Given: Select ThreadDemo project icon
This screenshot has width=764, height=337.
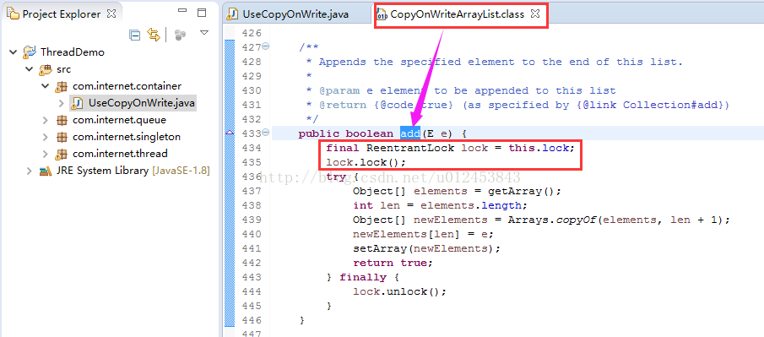Looking at the screenshot, I should [30, 52].
